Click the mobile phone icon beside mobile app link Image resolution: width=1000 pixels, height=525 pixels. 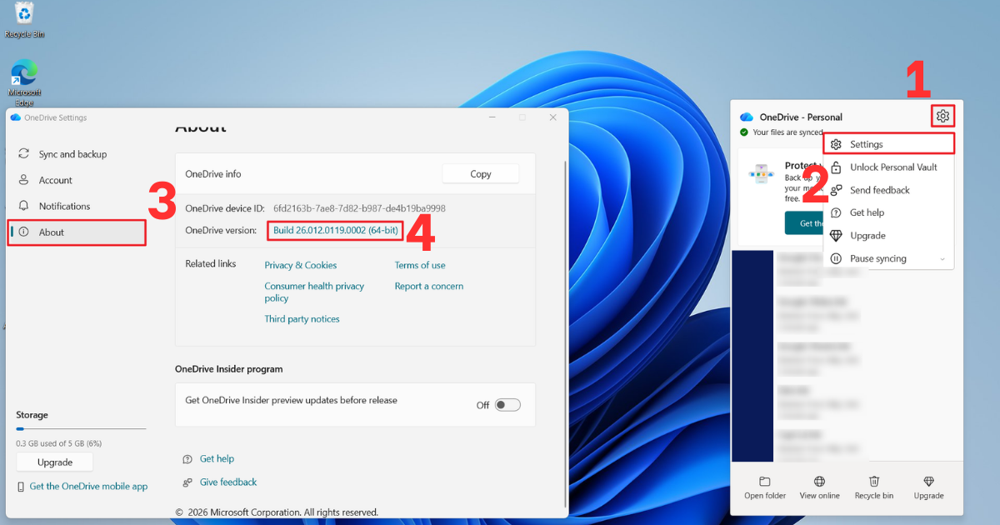(x=21, y=487)
